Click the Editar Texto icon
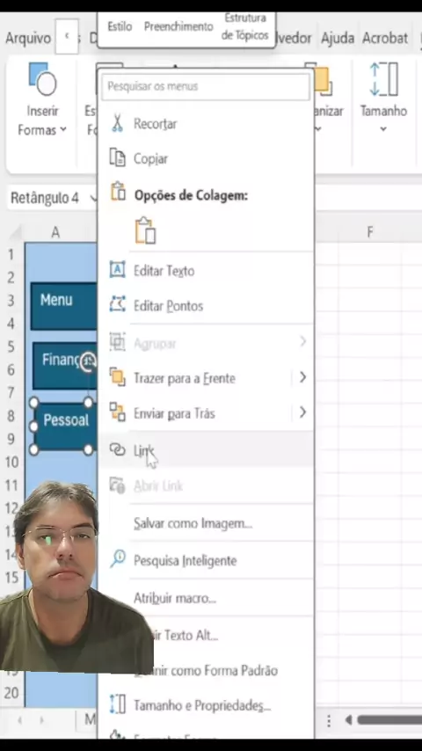Viewport: 422px width, 751px height. click(117, 270)
